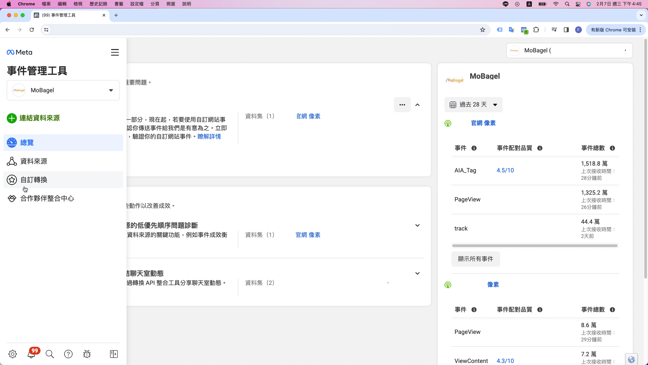Select 合作夥伴整合中心 in the sidebar
The height and width of the screenshot is (365, 648).
pos(63,198)
